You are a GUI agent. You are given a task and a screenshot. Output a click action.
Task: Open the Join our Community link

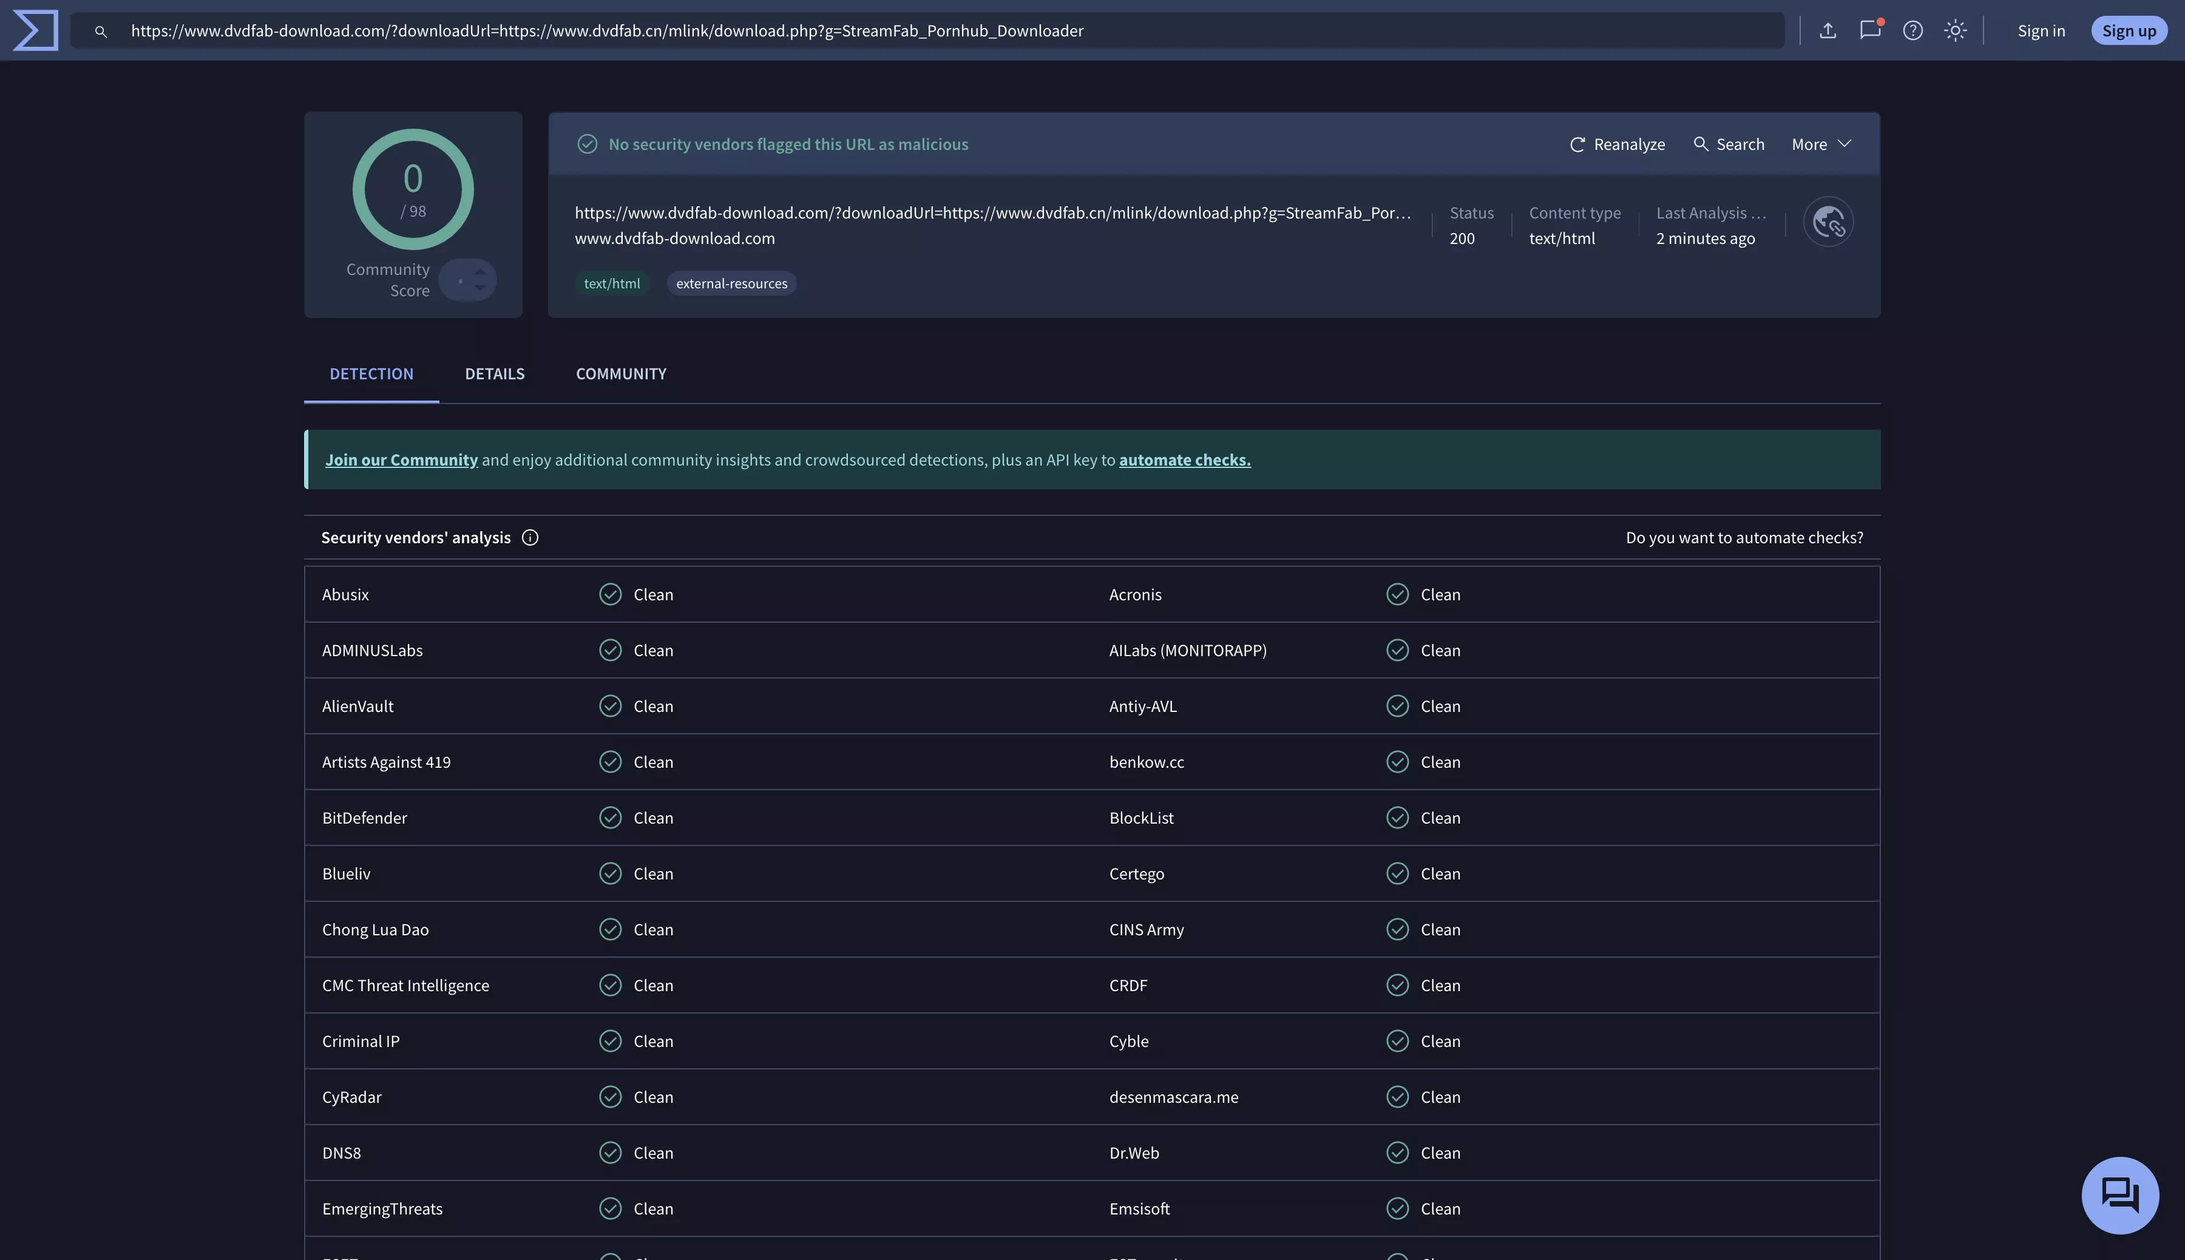pos(402,459)
